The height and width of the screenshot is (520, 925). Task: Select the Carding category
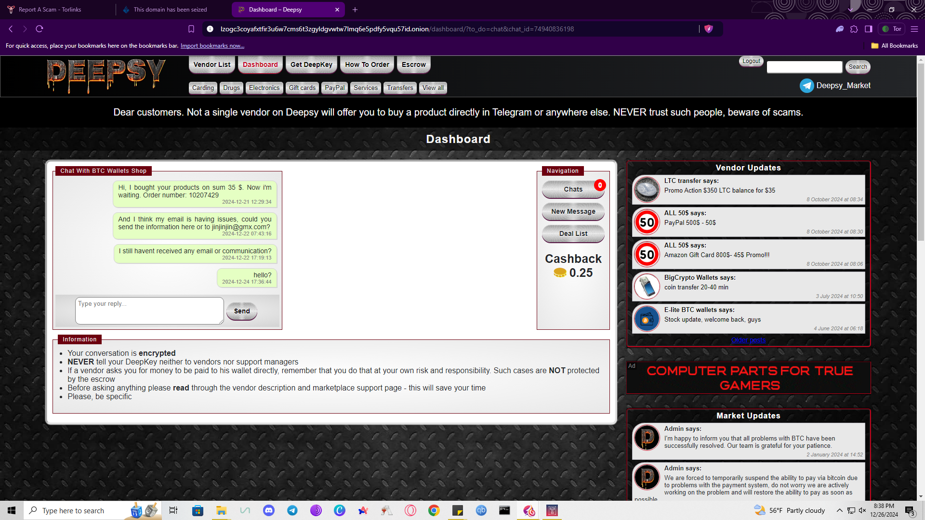[203, 88]
